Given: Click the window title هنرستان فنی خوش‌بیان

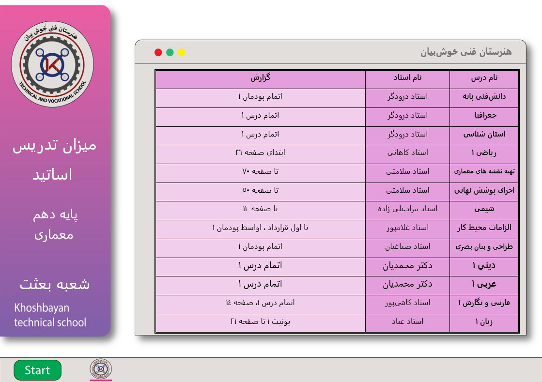Looking at the screenshot, I should pos(465,52).
